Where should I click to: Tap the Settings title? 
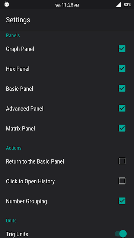point(18,20)
